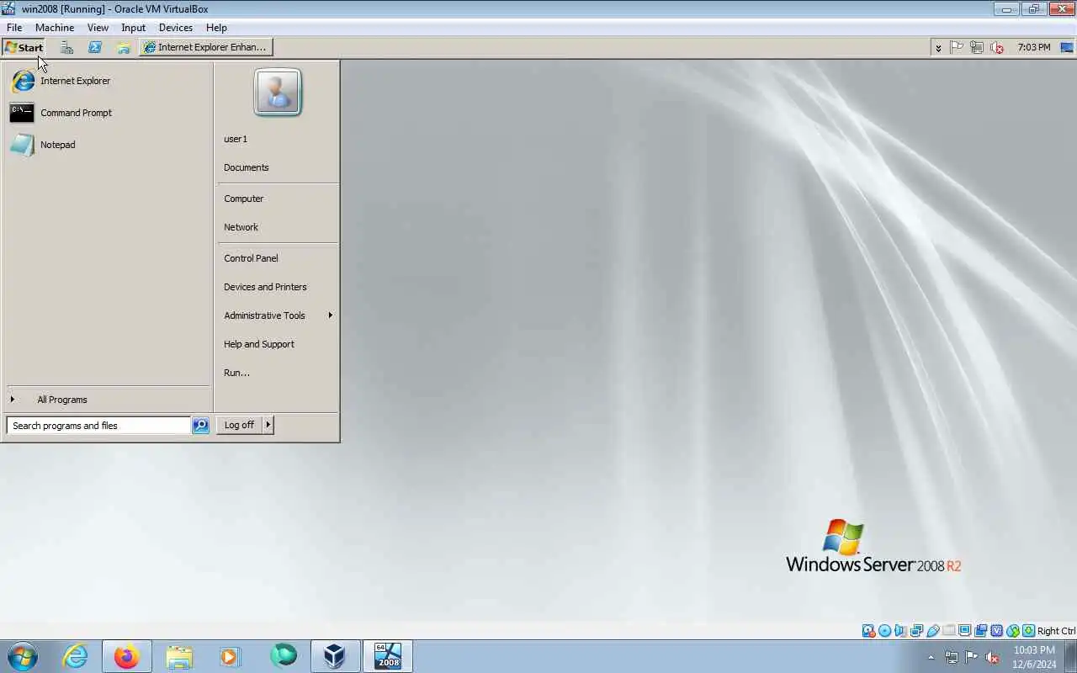Click the VirtualBox keyboard capture arrow icon
The width and height of the screenshot is (1077, 673).
click(1028, 631)
